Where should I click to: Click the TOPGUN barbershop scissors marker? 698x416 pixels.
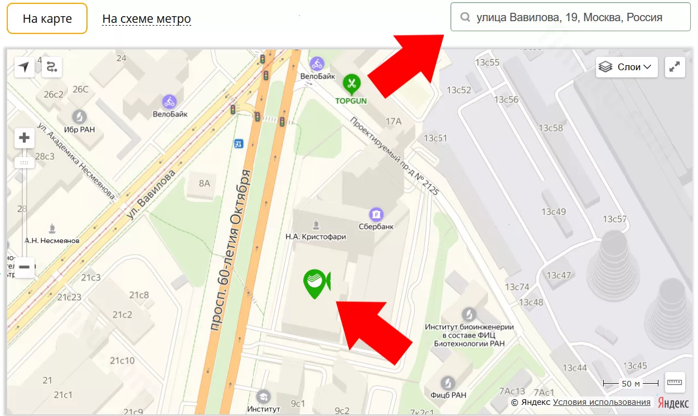point(351,84)
